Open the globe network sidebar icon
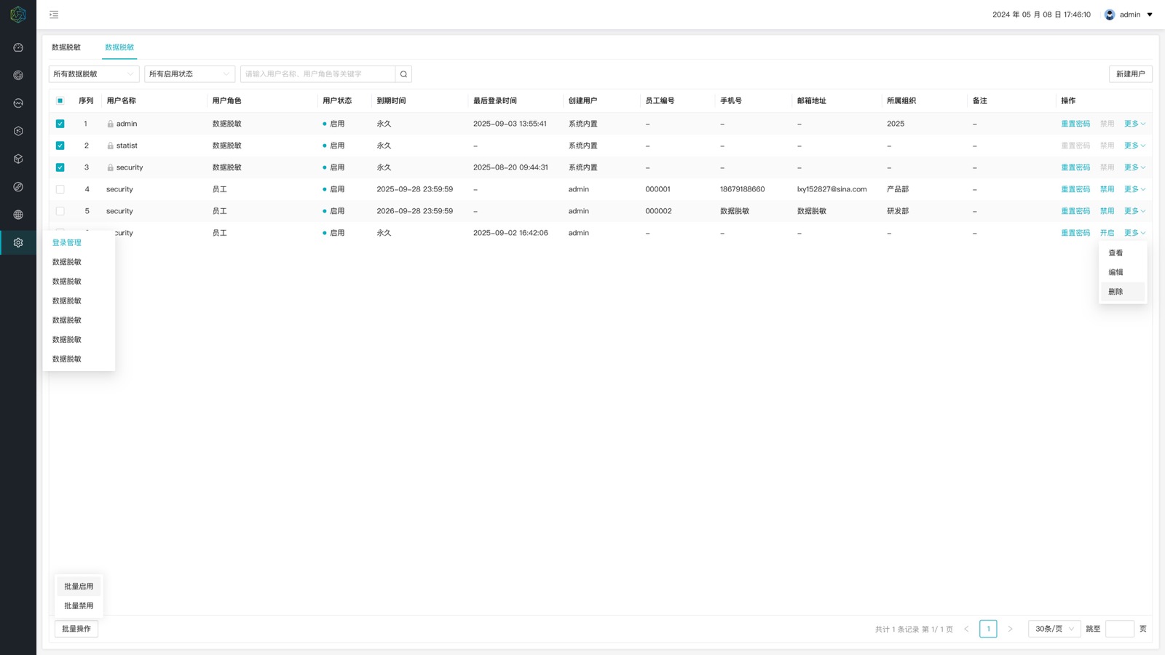 coord(18,215)
